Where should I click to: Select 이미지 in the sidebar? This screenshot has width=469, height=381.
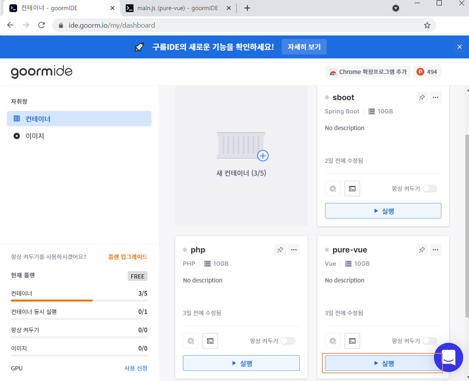tap(79, 136)
